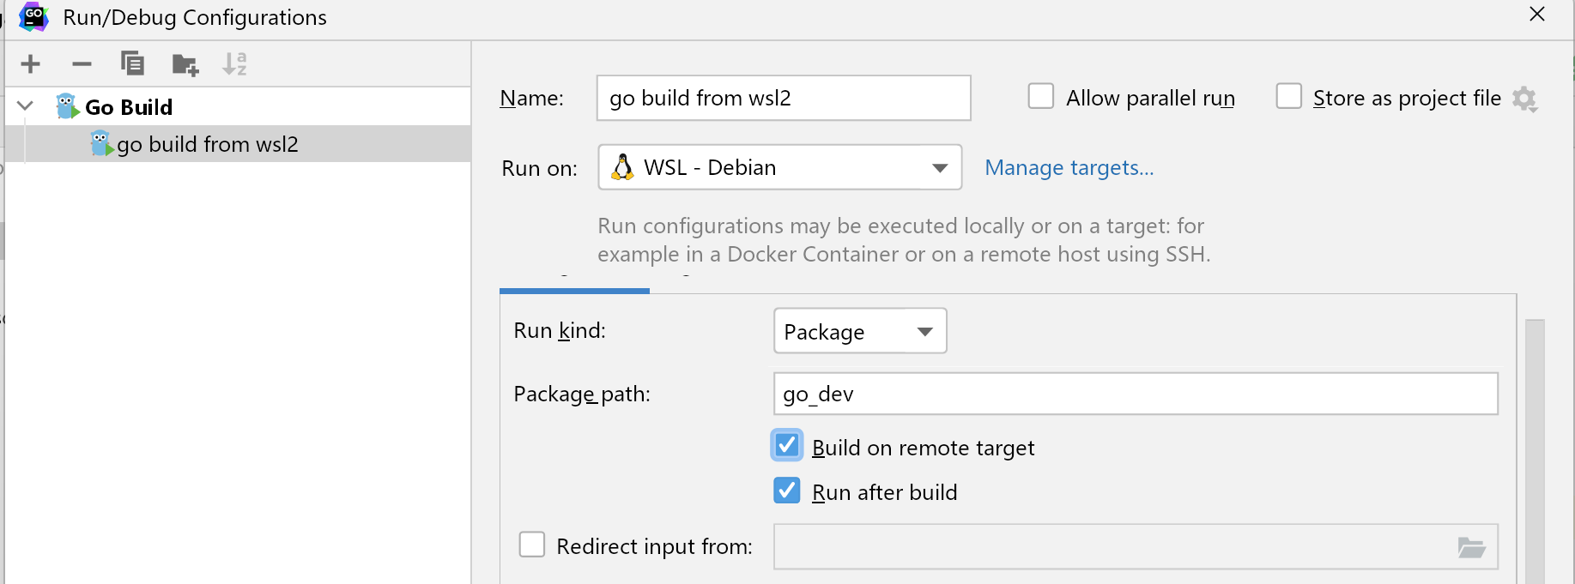This screenshot has width=1575, height=584.
Task: Click the folder browse icon in Redirect input field
Action: pos(1471,547)
